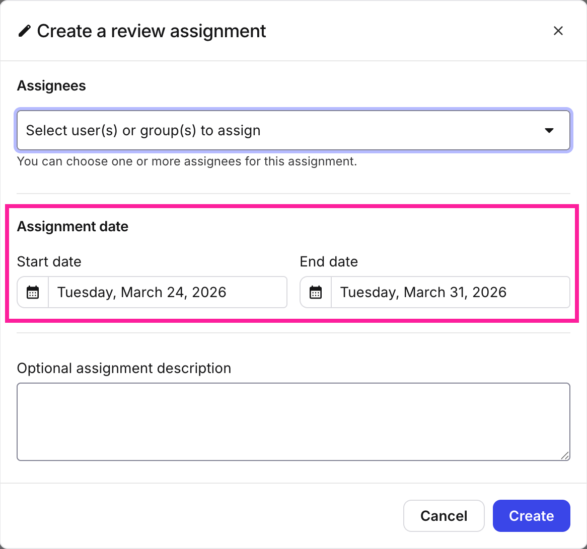The height and width of the screenshot is (549, 587).
Task: Click the 'Optional assignment description' label
Action: pos(124,369)
